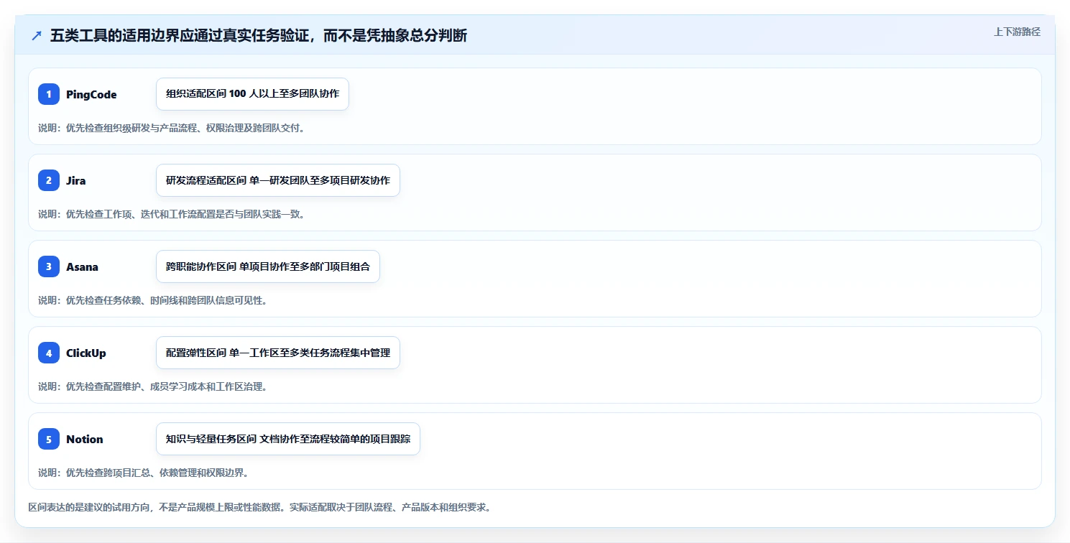Select the PingCode tool name
This screenshot has height=543, width=1070.
[91, 94]
